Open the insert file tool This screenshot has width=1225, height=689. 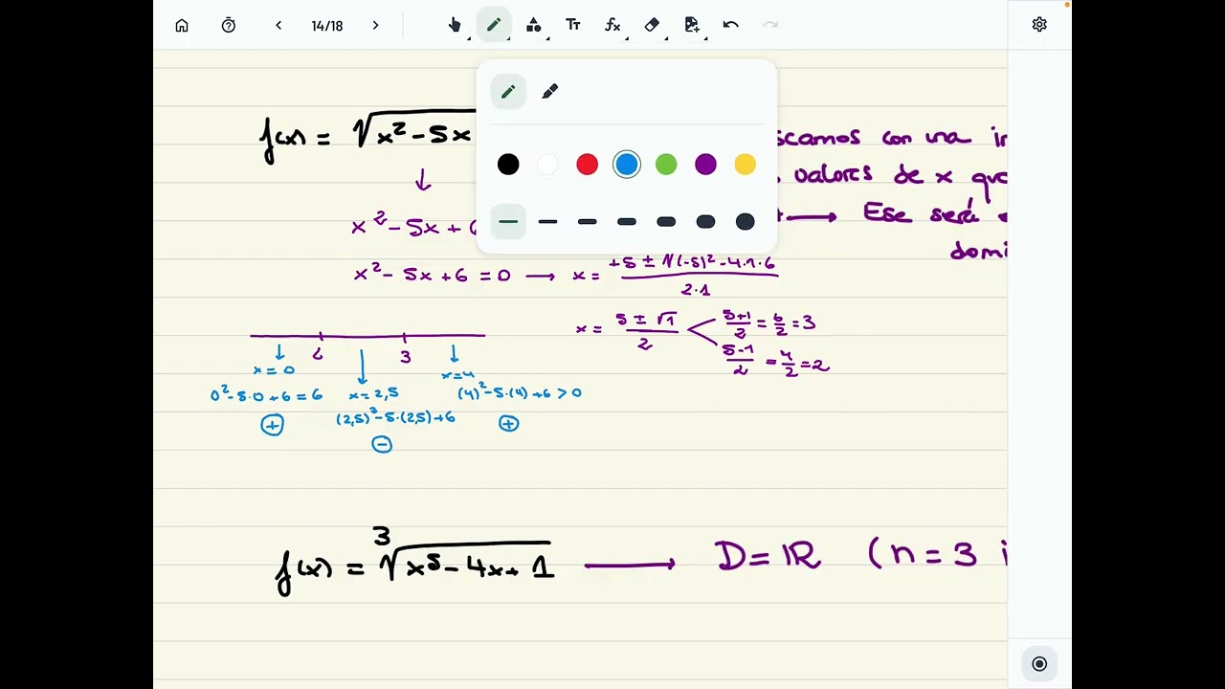pos(692,25)
